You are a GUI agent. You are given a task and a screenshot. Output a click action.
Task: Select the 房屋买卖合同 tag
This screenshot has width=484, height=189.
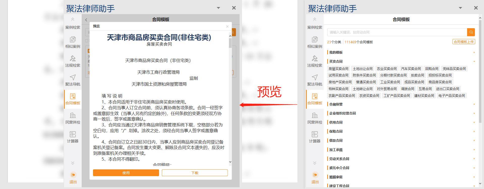[338, 69]
